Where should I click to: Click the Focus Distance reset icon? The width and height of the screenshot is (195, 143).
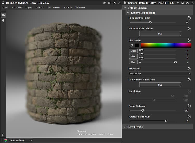pos(189,106)
